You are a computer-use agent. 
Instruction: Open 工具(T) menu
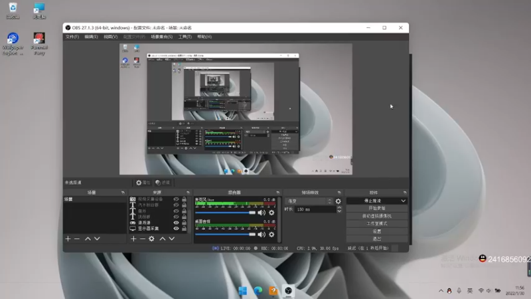(185, 37)
